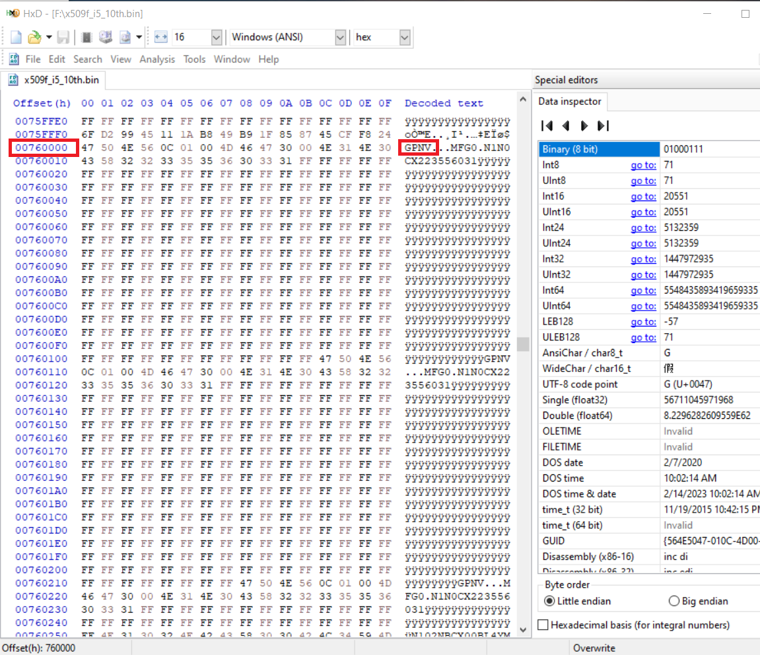Click the Open disk drive icon

tap(106, 38)
